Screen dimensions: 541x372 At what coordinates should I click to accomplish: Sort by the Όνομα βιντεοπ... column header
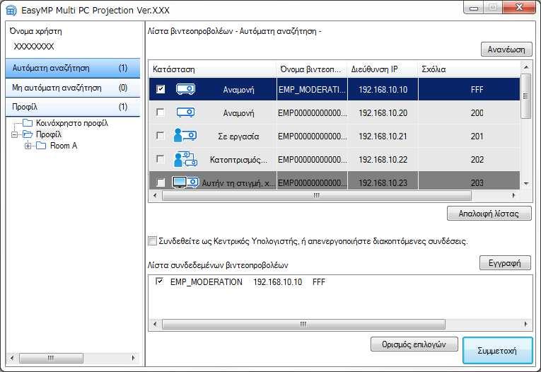click(312, 69)
